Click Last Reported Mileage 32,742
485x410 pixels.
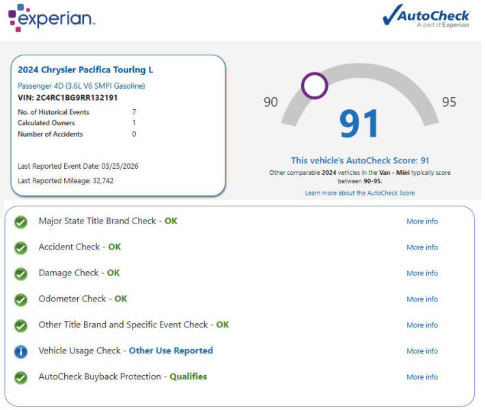[66, 180]
